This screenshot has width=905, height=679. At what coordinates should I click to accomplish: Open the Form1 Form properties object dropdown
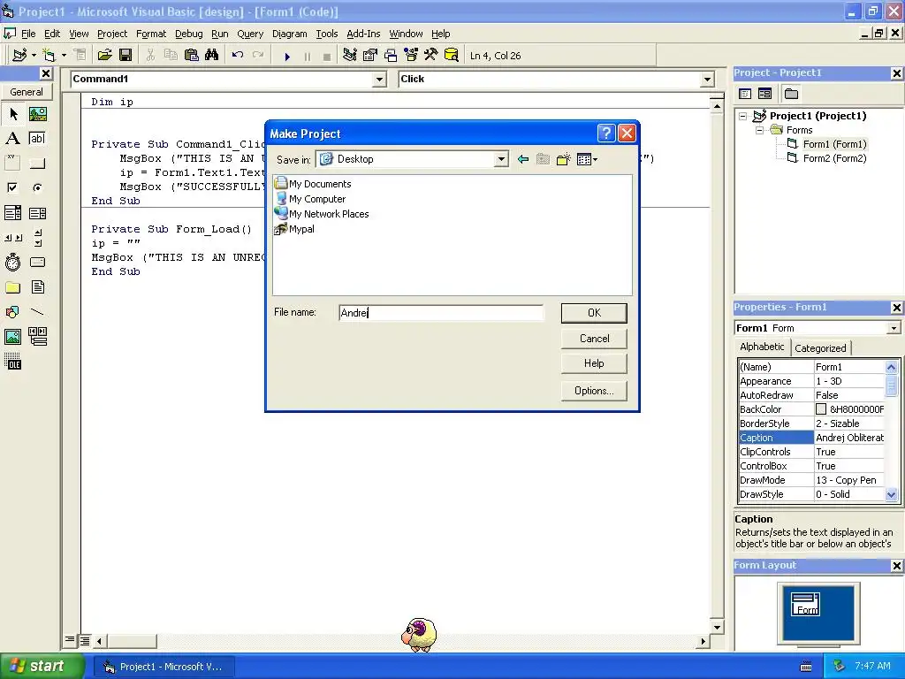[894, 328]
